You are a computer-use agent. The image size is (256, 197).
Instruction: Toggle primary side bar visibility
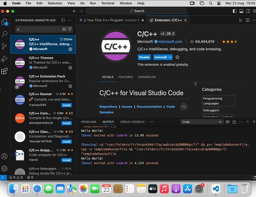[x=235, y=11]
